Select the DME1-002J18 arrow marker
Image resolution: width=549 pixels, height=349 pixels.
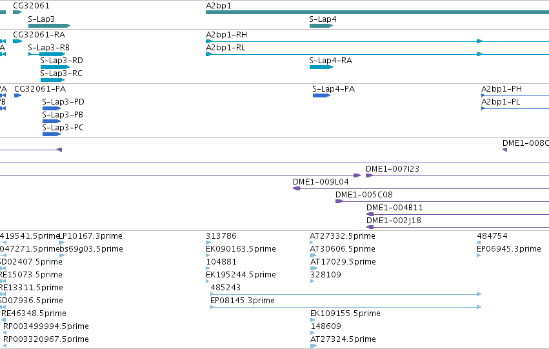370,227
